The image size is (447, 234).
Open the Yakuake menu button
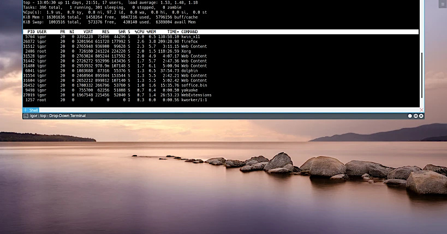click(x=415, y=116)
